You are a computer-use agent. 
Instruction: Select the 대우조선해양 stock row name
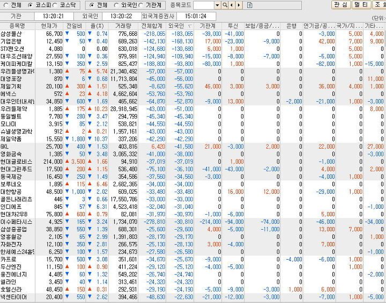[x=16, y=56]
